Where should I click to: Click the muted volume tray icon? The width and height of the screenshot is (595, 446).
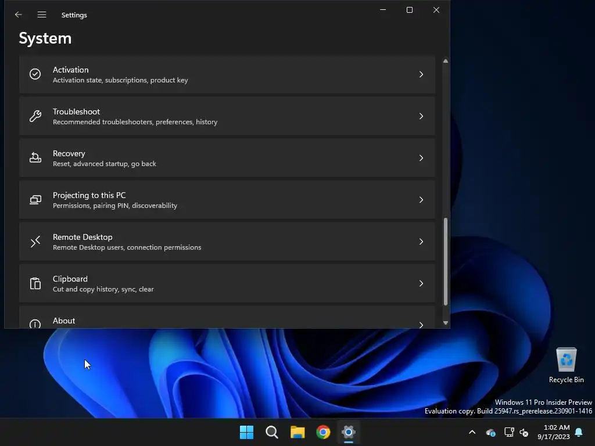(x=524, y=432)
